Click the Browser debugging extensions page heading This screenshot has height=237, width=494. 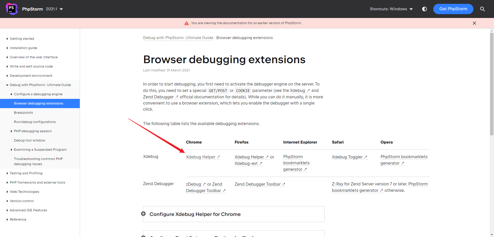(224, 60)
